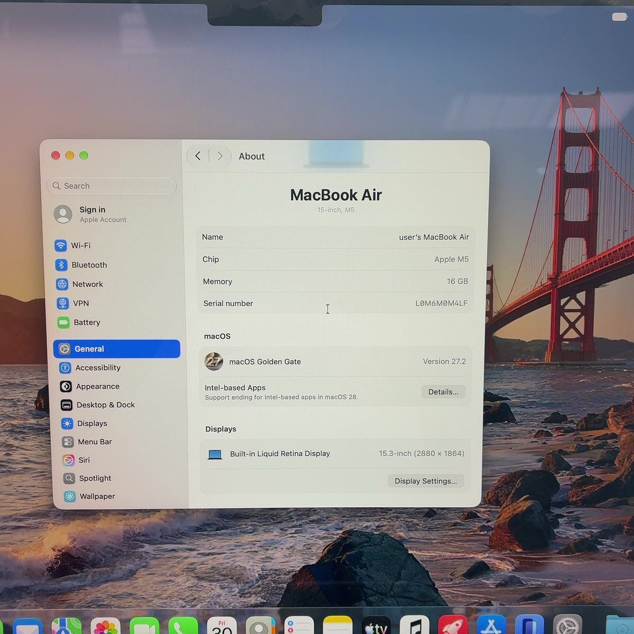Click the serial number L0M6M0M4LF
Screen dimensions: 634x634
point(441,303)
